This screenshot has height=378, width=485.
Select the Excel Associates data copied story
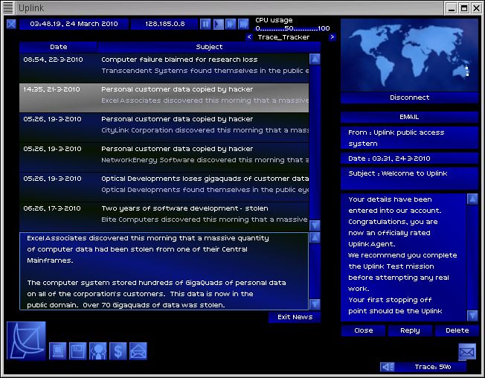tap(164, 97)
